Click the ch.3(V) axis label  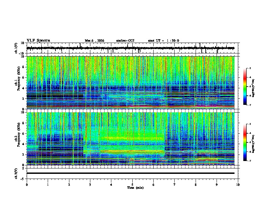coord(16,174)
